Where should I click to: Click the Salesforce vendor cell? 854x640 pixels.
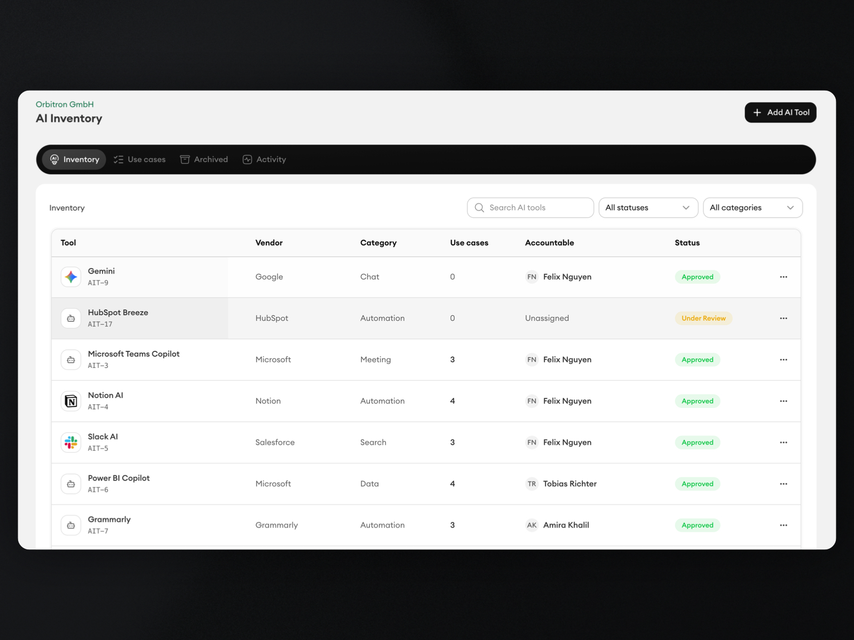(275, 443)
